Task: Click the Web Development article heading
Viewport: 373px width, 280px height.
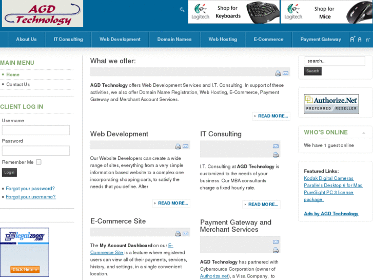Action: pos(119,134)
